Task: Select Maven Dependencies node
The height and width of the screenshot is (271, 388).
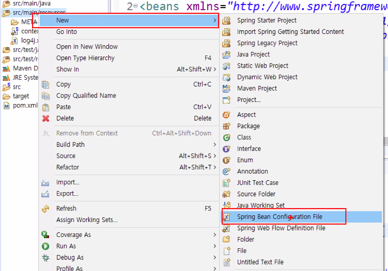Action: (26, 68)
